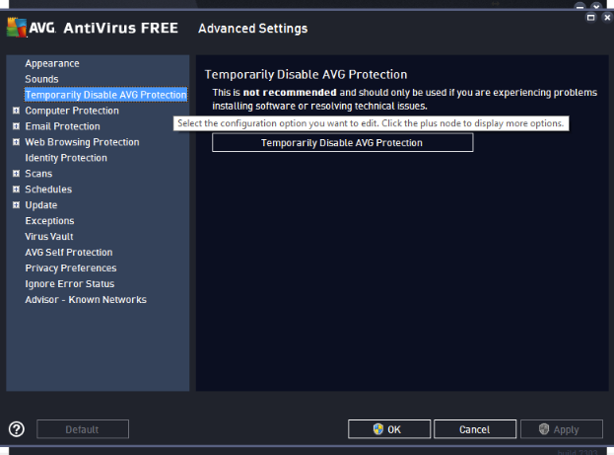The height and width of the screenshot is (455, 614).
Task: Expand the Web Browsing Protection node
Action: tap(16, 142)
